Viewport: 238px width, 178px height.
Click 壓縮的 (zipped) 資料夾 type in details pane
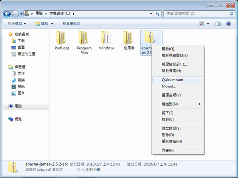pyautogui.click(x=44, y=170)
